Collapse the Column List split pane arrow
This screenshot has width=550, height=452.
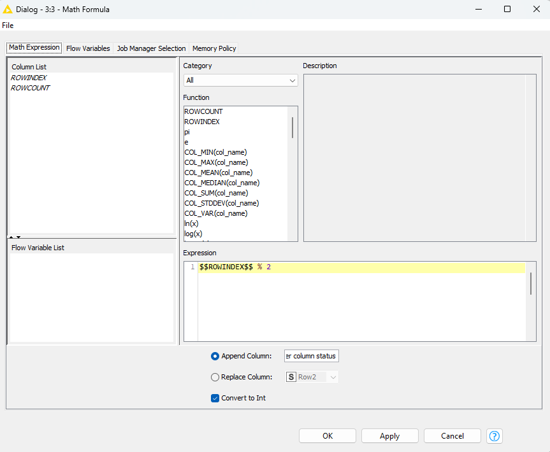pyautogui.click(x=11, y=237)
